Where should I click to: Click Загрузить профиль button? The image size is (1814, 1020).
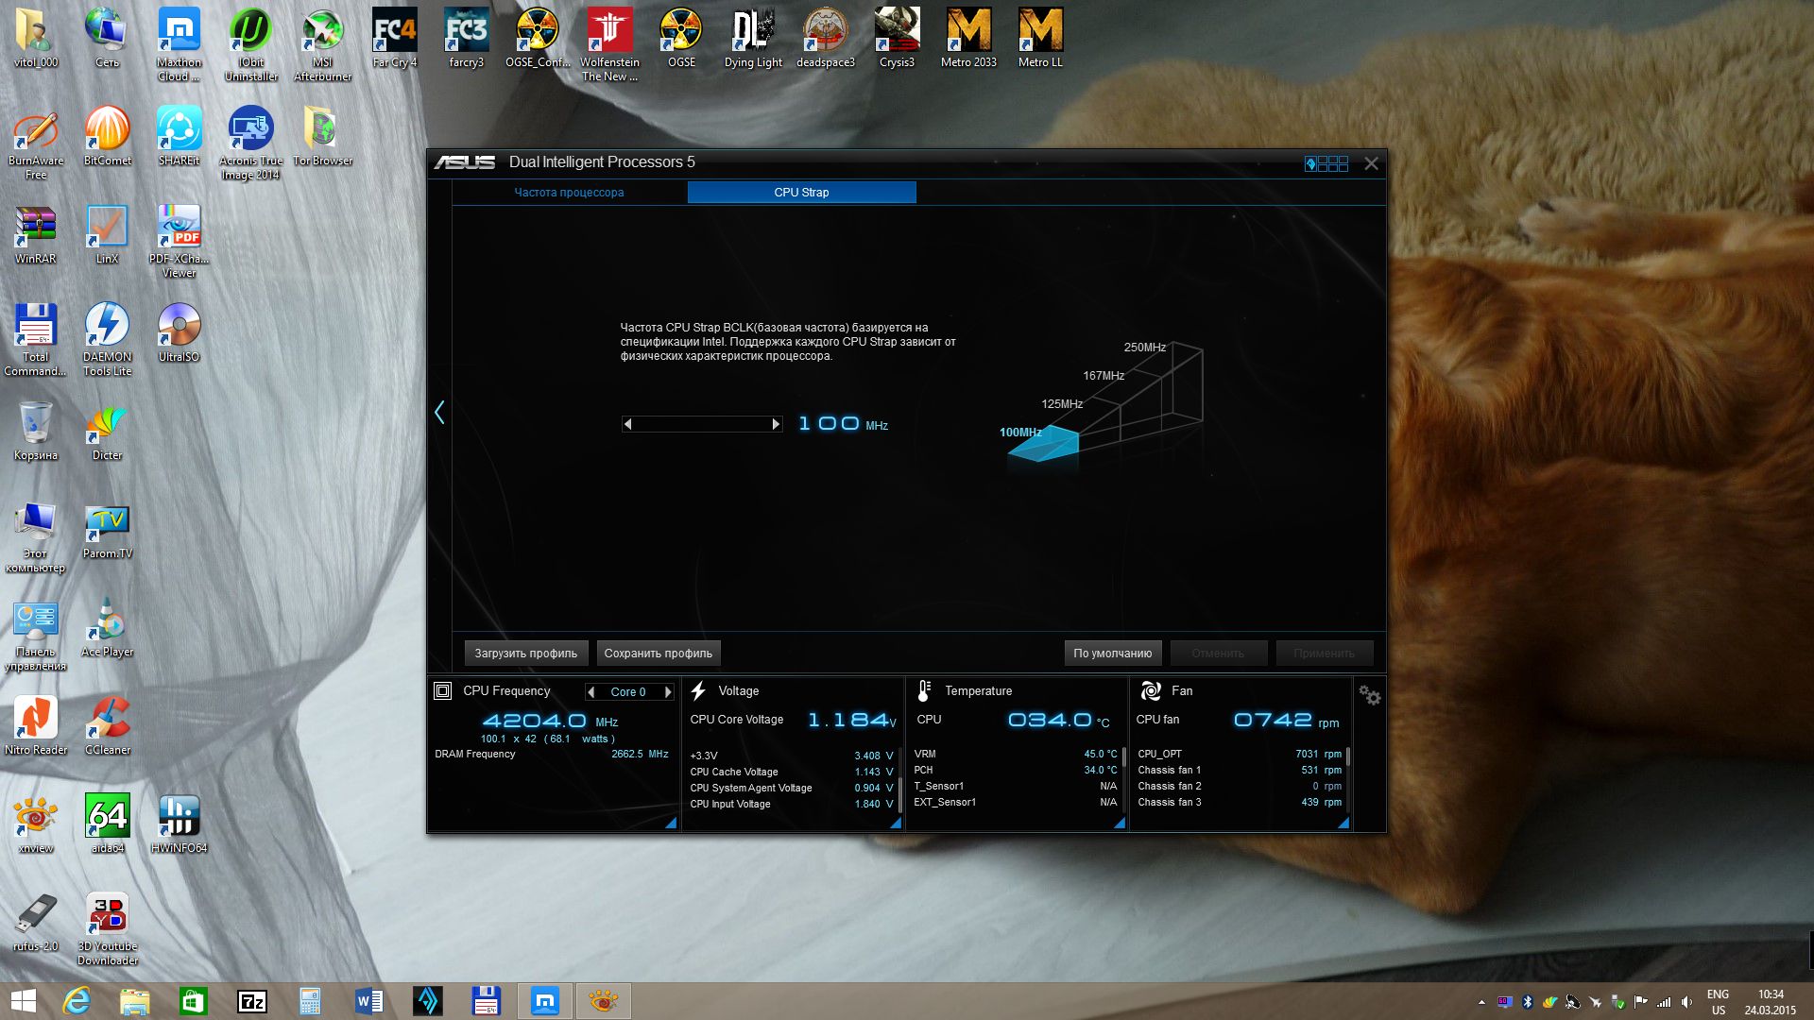pyautogui.click(x=525, y=653)
